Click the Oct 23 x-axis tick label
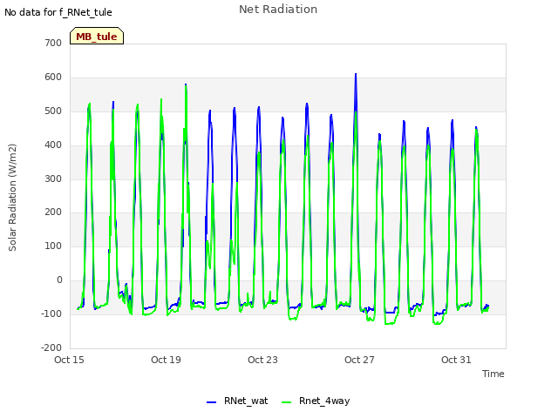558x418 pixels. tap(262, 360)
